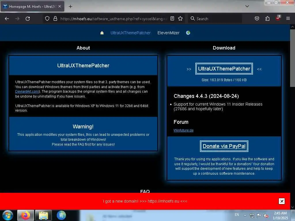The image size is (295, 221).
Task: Follow the DeviantArt.com link
Action: (x=27, y=92)
